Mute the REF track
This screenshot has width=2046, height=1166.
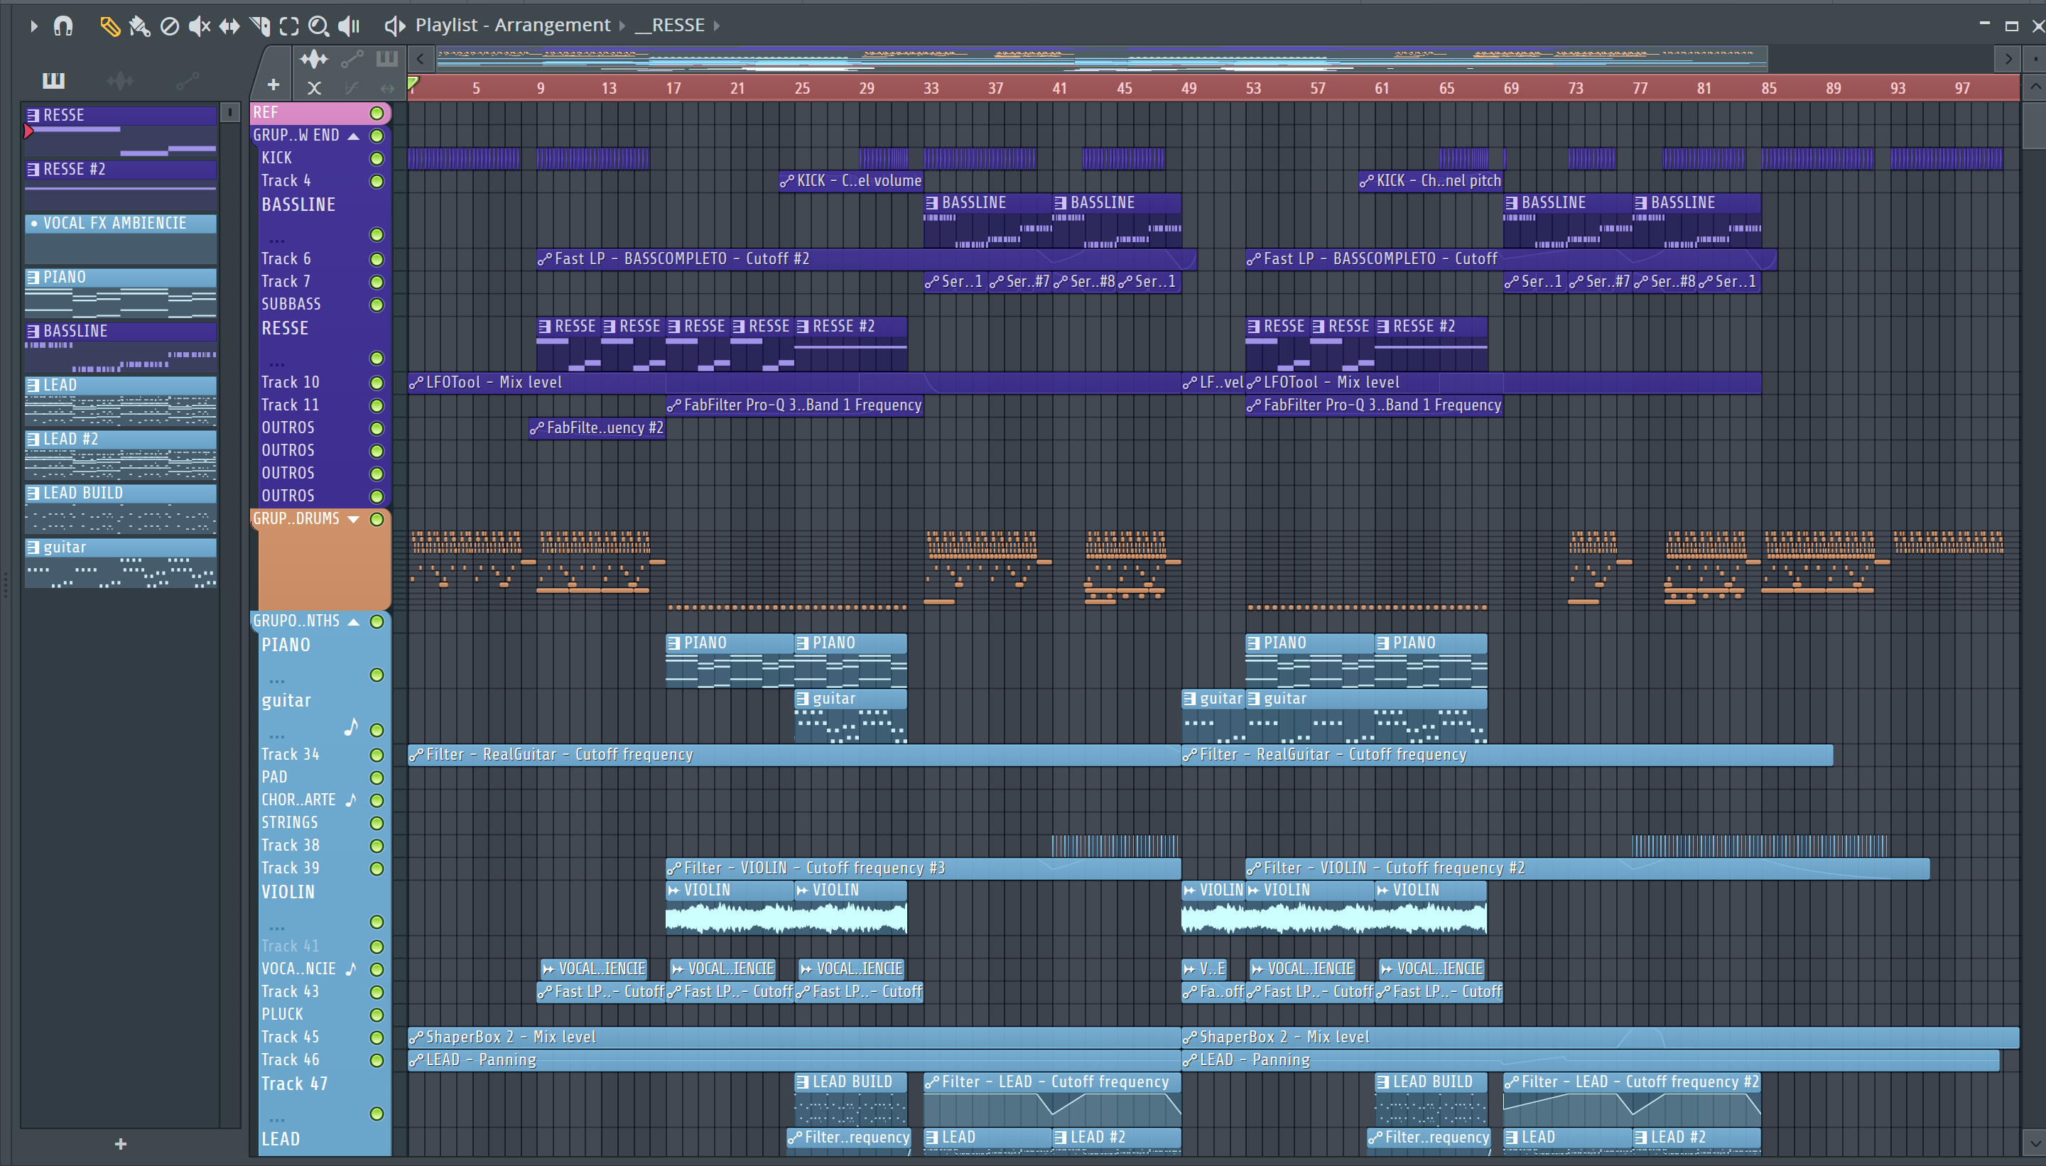click(x=377, y=113)
